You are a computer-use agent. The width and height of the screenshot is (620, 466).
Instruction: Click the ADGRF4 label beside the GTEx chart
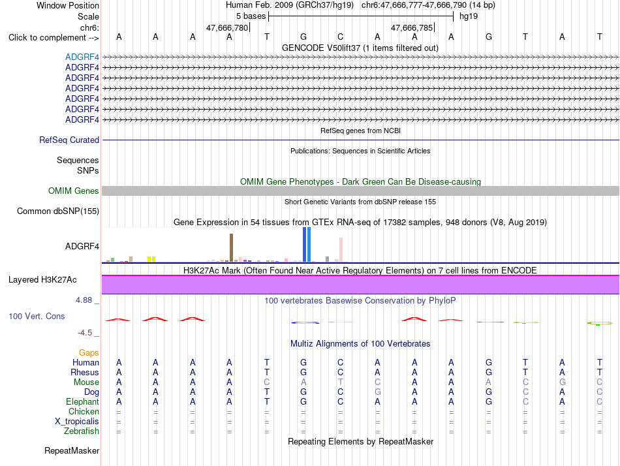pos(82,247)
